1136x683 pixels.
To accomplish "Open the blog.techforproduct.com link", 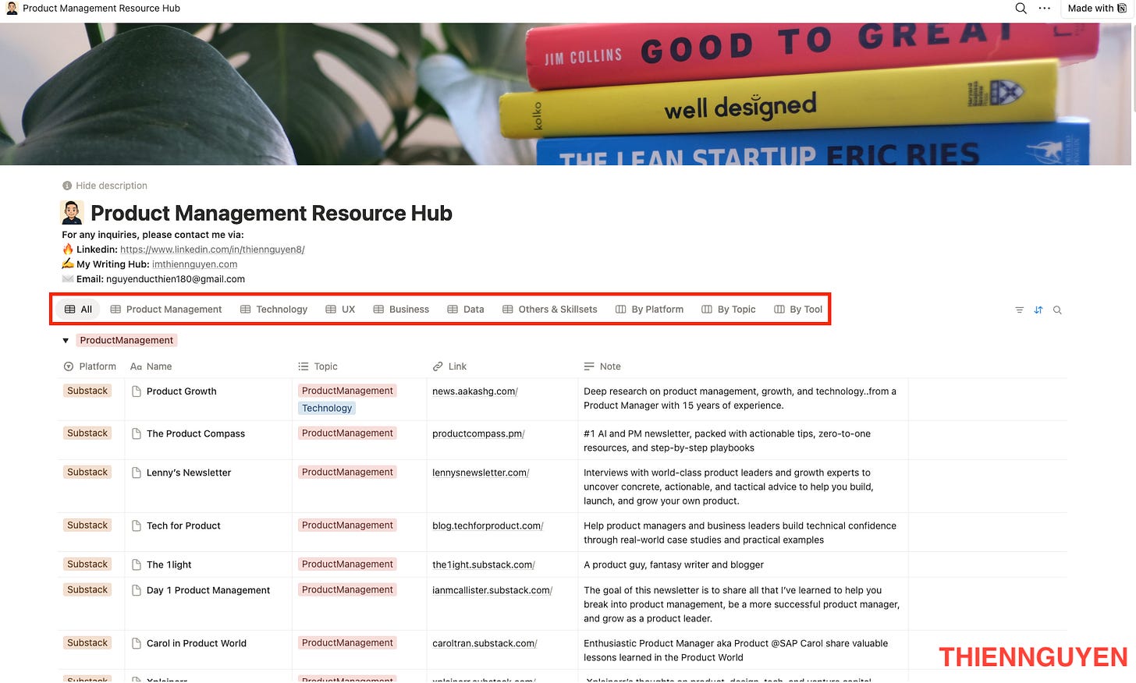I will 488,526.
